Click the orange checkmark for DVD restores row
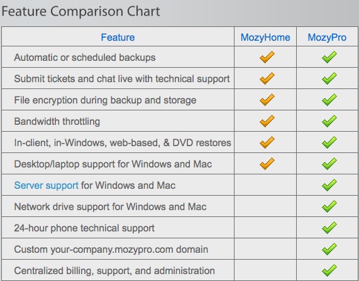 (267, 142)
